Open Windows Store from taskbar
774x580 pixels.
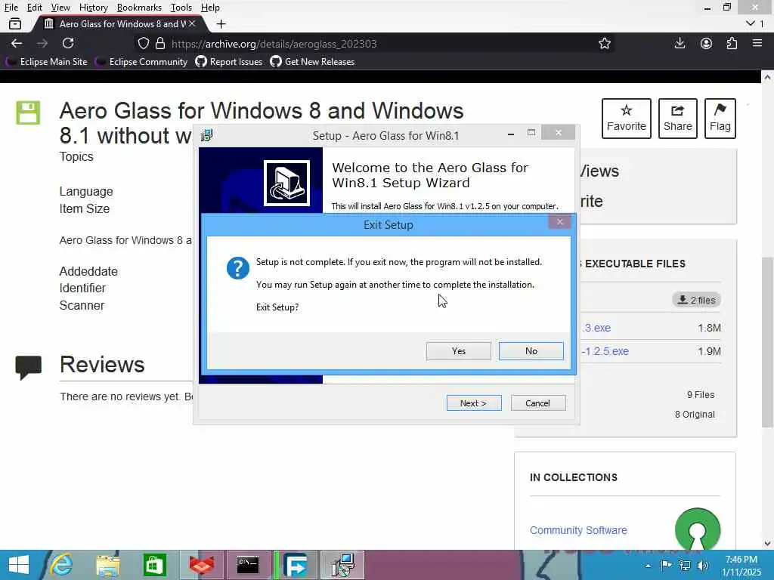(154, 565)
